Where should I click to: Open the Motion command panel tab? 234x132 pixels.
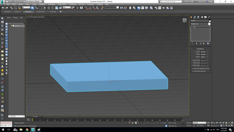click(202, 17)
